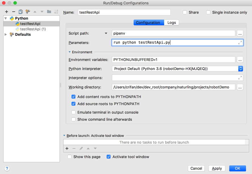Click the add new configuration plus icon
Viewport: 252px width, 174px height.
click(x=7, y=12)
